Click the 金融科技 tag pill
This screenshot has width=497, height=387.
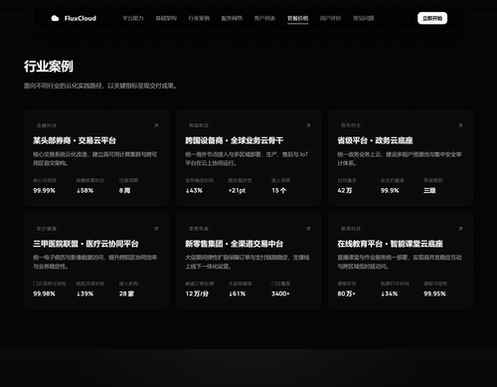pyautogui.click(x=47, y=125)
